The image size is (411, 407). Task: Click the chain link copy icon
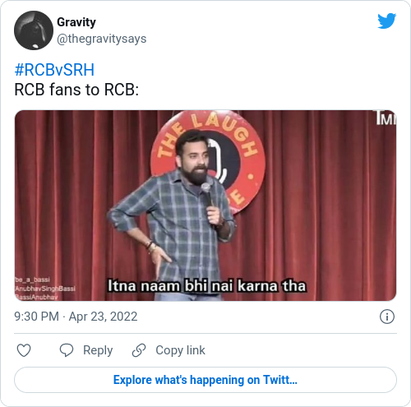[139, 350]
